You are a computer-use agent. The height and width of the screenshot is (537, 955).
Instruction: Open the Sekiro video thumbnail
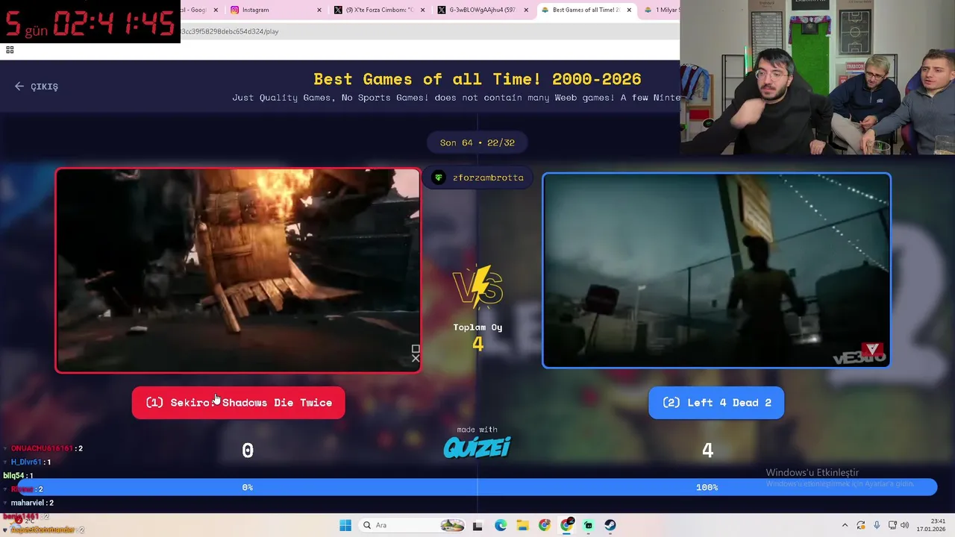pos(238,270)
